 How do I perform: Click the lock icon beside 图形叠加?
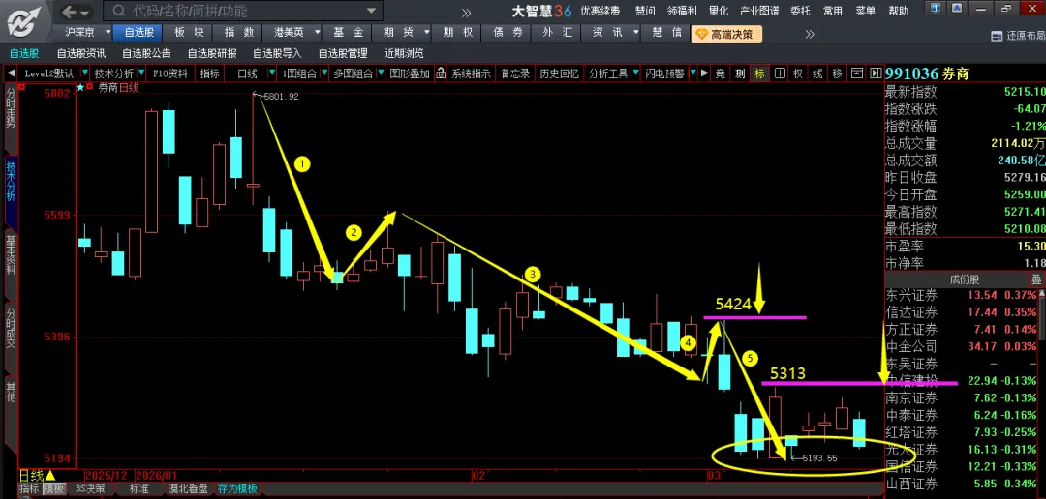tap(441, 73)
